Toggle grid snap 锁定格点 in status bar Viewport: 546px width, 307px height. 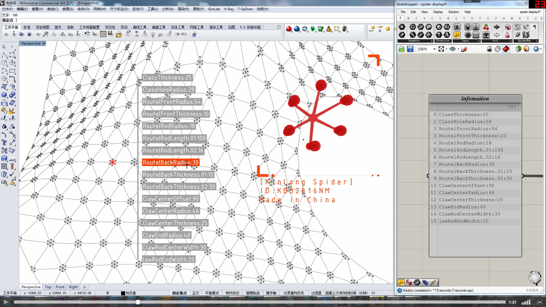[x=179, y=293]
